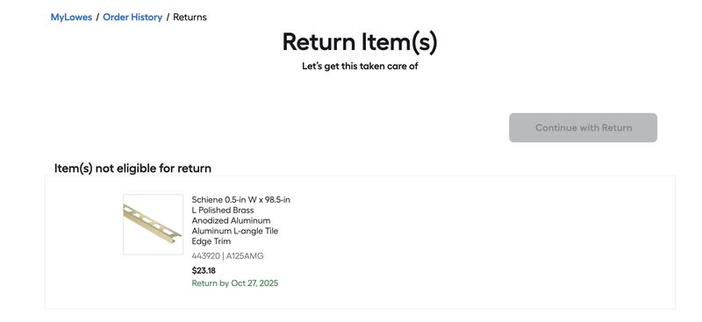The image size is (702, 322).
Task: Click the '0.5-in W x 98.5-in' dimensions text
Action: pyautogui.click(x=257, y=200)
